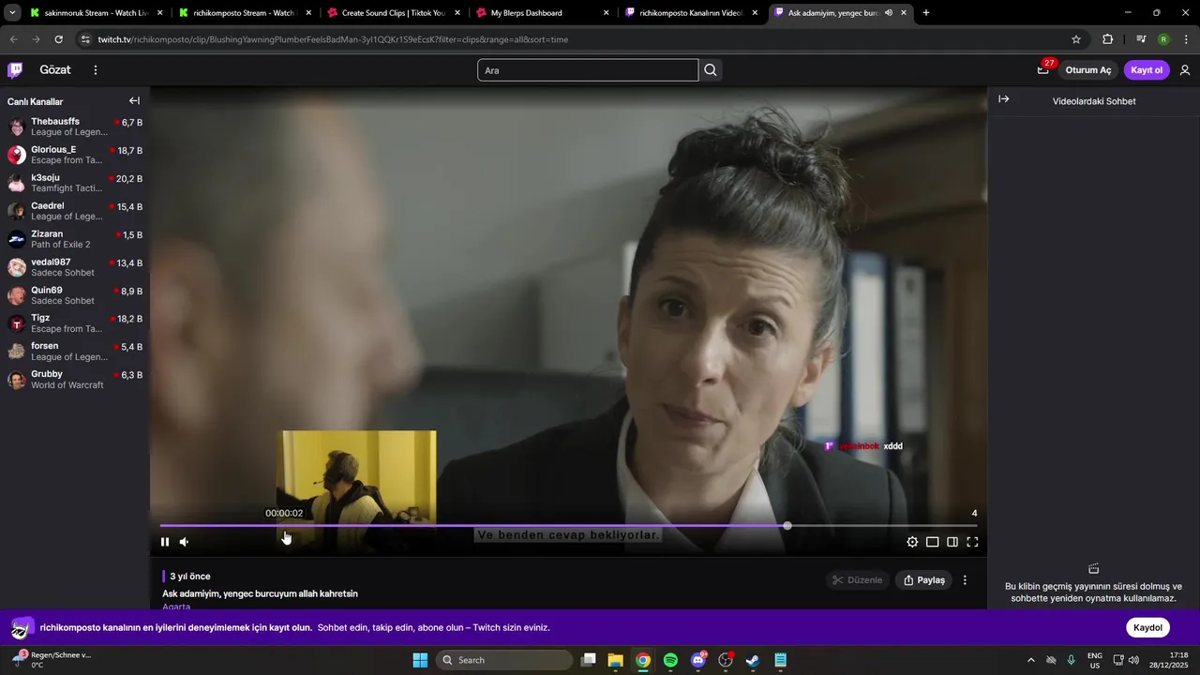
Task: Toggle the chat panel from the player controls
Action: click(952, 542)
